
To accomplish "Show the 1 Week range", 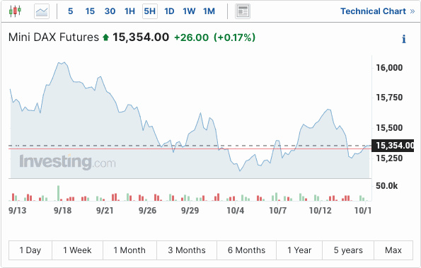I will tap(77, 250).
